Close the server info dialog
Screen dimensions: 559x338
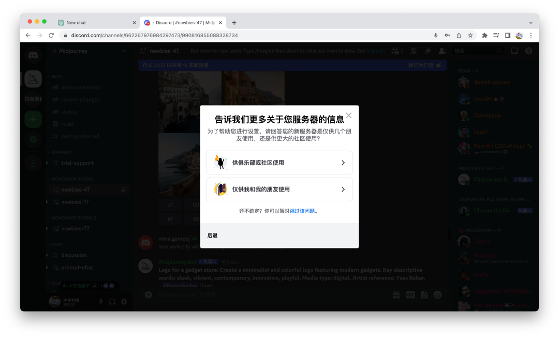(349, 115)
